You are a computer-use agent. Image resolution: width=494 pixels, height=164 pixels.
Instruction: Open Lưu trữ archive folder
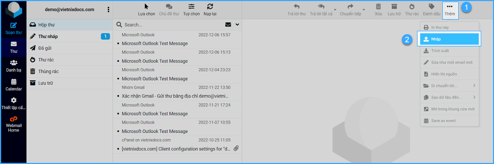coord(69,83)
